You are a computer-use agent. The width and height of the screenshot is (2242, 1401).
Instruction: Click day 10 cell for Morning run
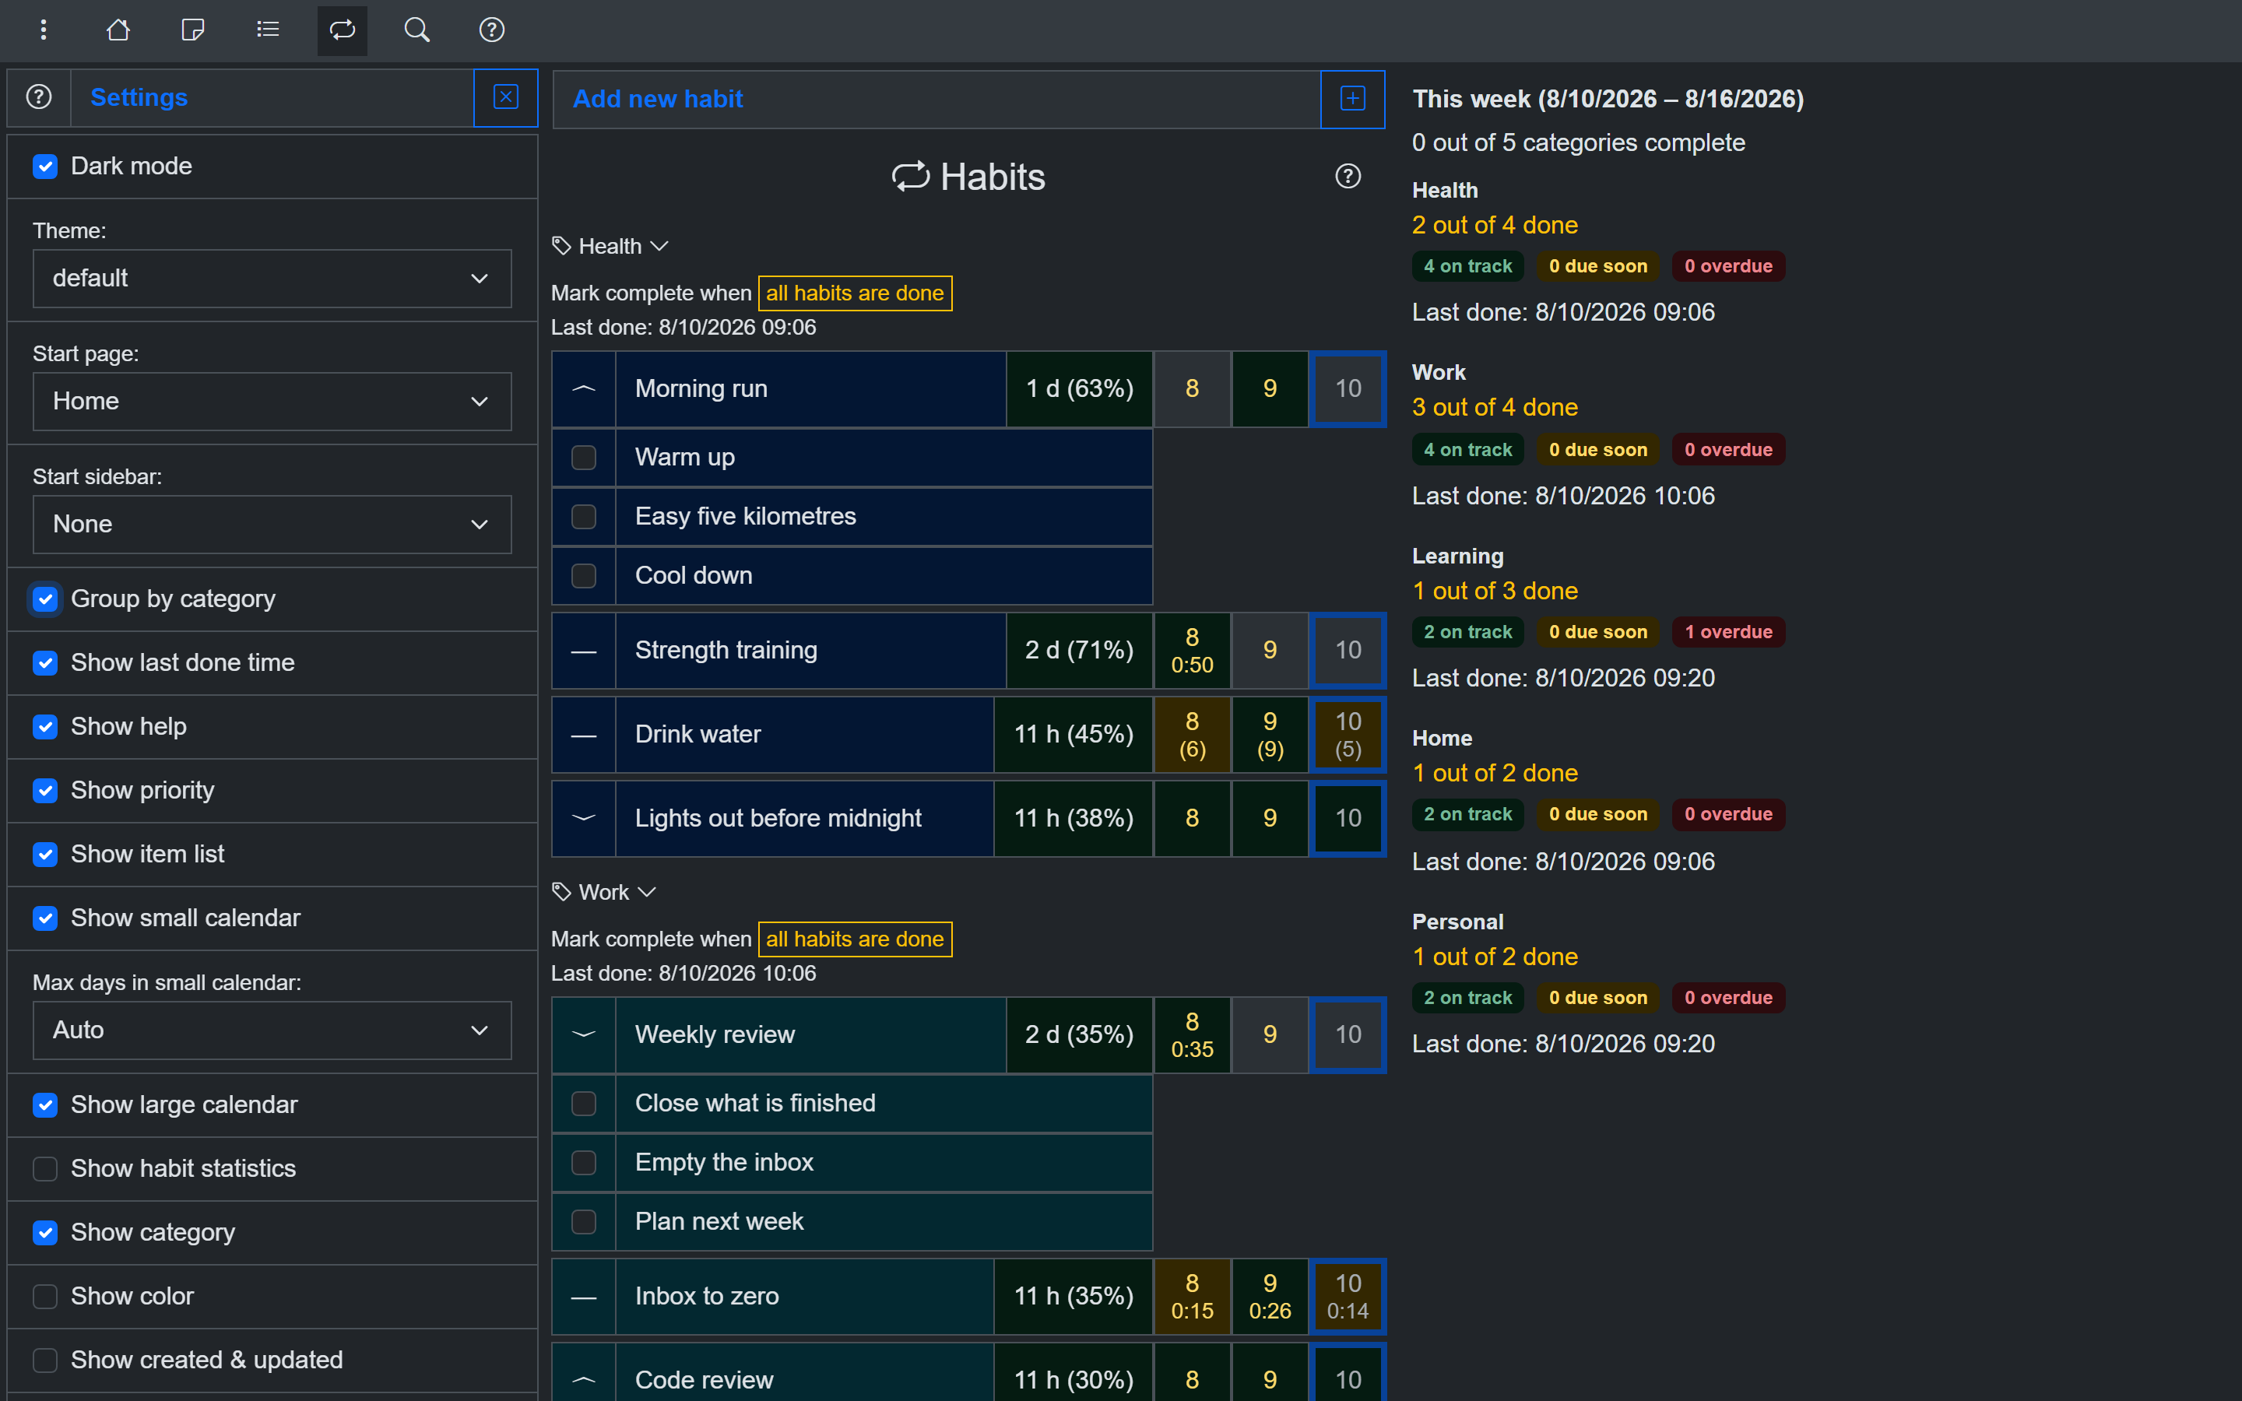pyautogui.click(x=1348, y=388)
